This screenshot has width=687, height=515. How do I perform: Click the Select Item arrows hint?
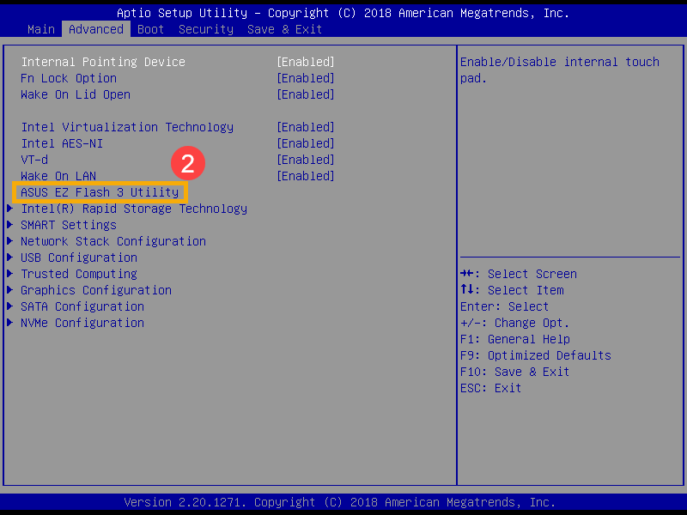click(x=512, y=290)
